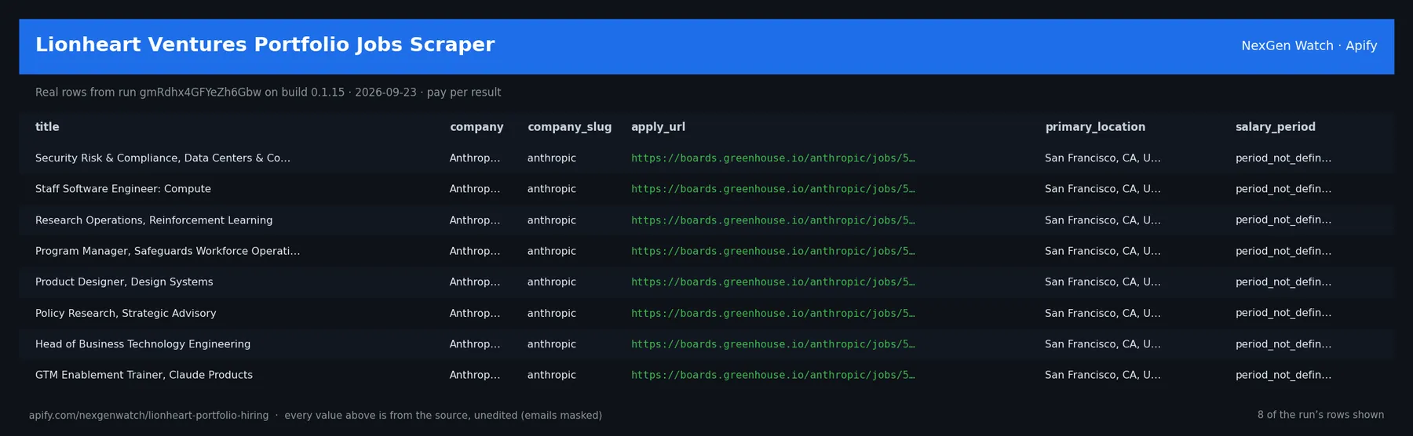The width and height of the screenshot is (1413, 436).
Task: Open apply URL for Product Designer row
Action: (x=772, y=282)
